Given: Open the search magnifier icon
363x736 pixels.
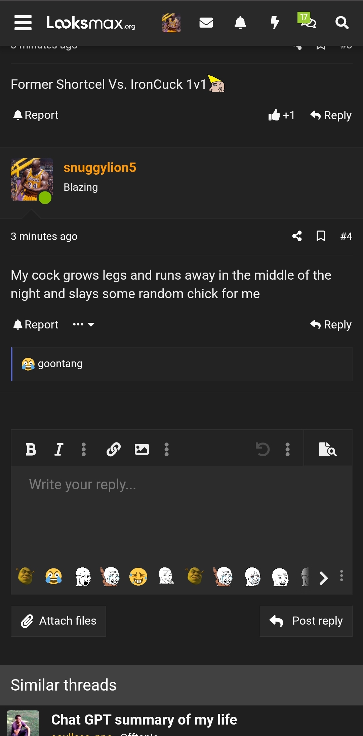Looking at the screenshot, I should (x=342, y=23).
